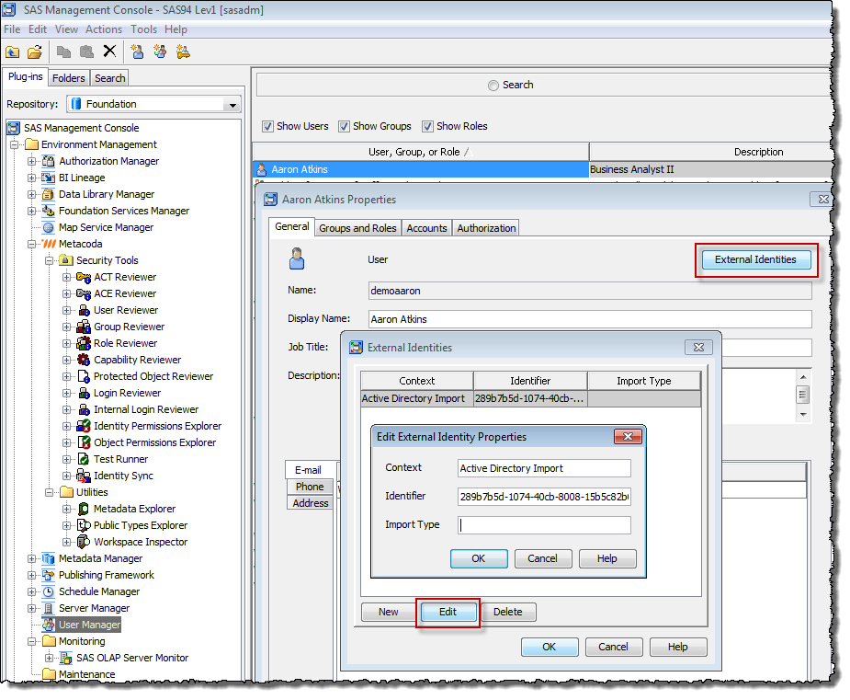Open the Actions menu
850x700 pixels.
point(104,29)
